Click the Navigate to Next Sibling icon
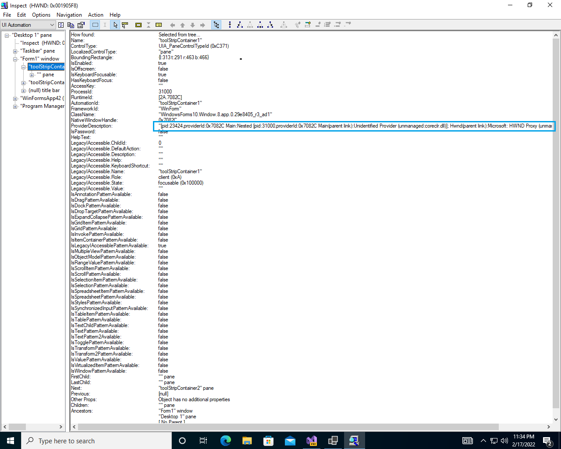Viewport: 561px width, 449px height. click(260, 25)
